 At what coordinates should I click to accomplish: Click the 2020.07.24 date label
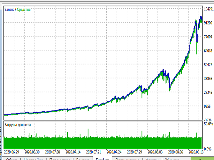coord(114,152)
